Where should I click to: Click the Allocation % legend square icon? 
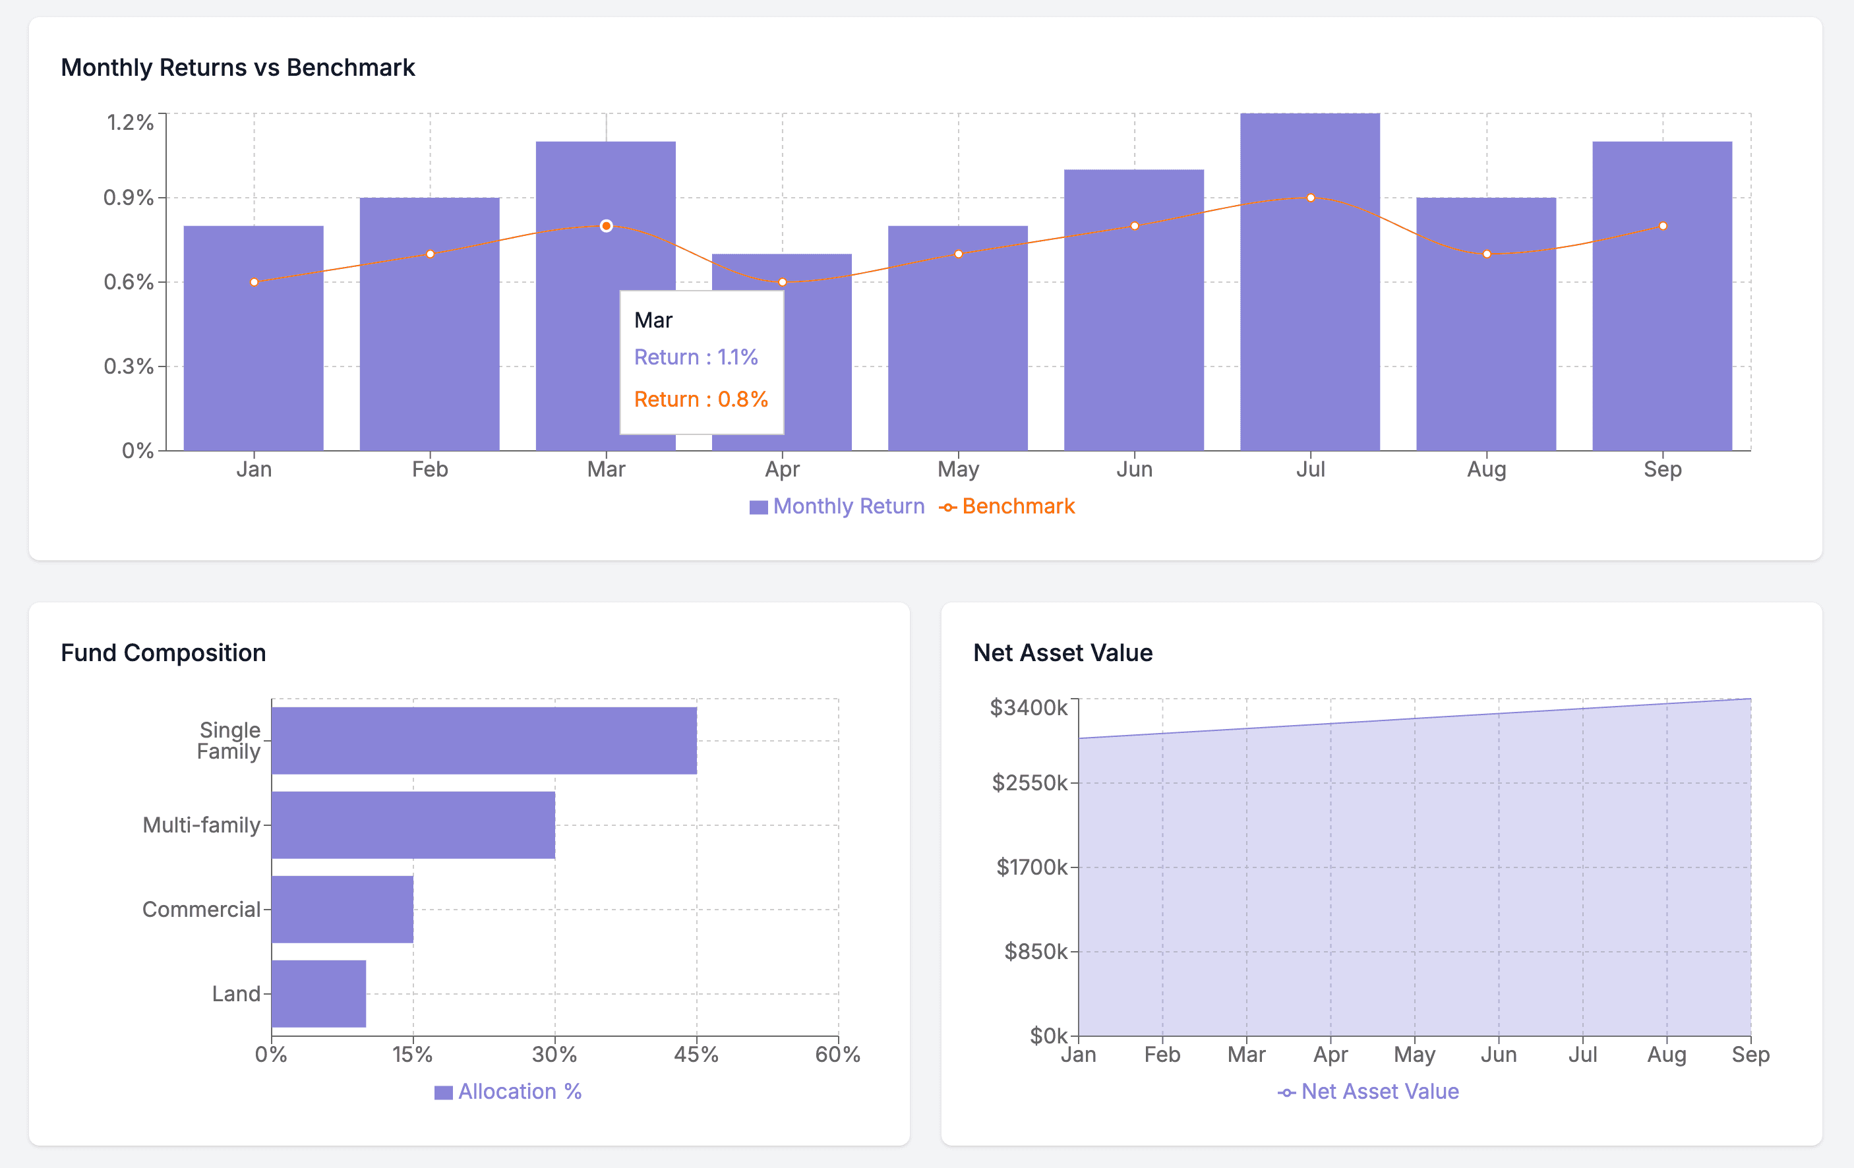point(444,1093)
